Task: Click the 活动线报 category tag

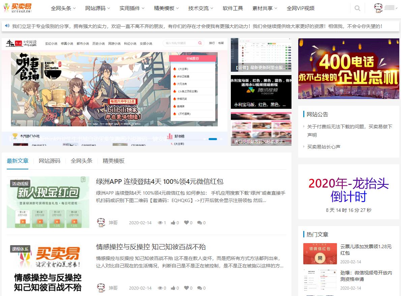Action: click(x=20, y=184)
